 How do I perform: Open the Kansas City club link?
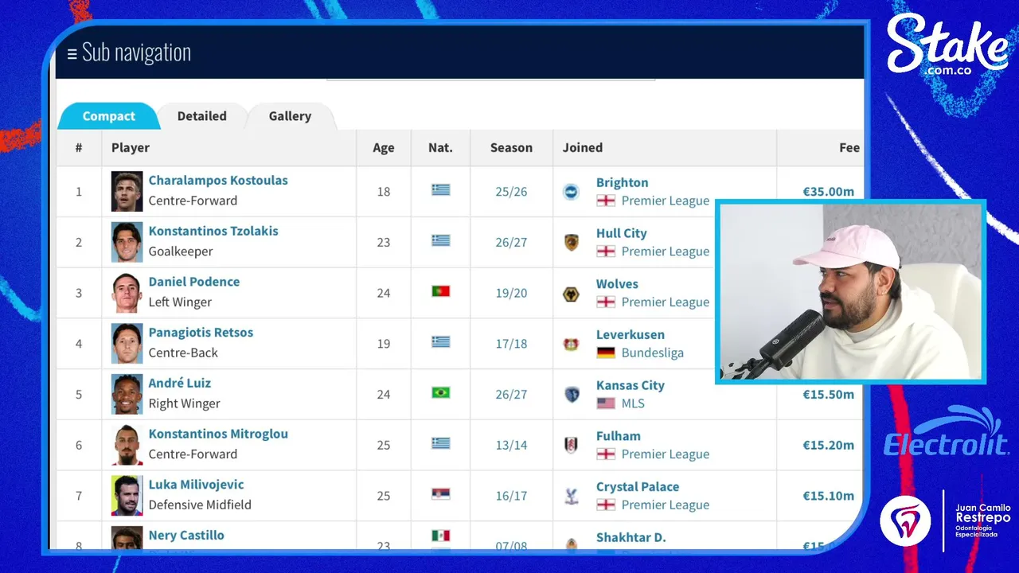[x=630, y=385]
